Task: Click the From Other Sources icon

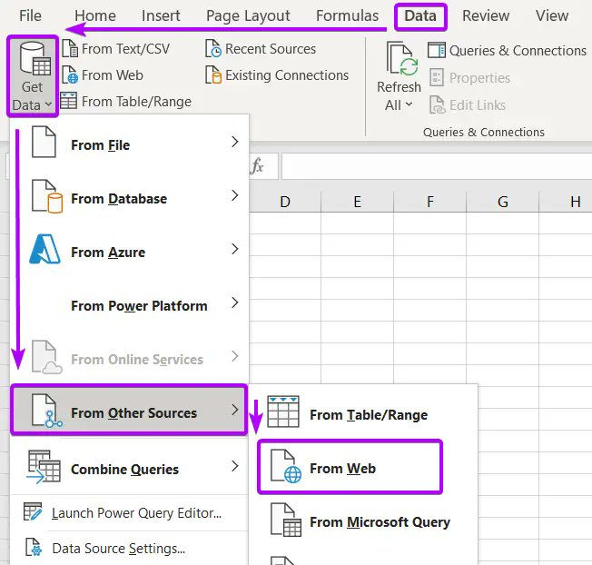Action: coord(47,411)
